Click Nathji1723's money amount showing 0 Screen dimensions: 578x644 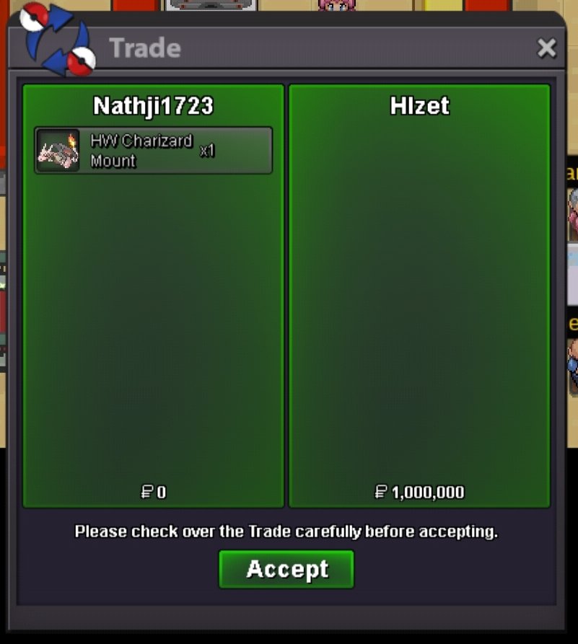point(162,492)
